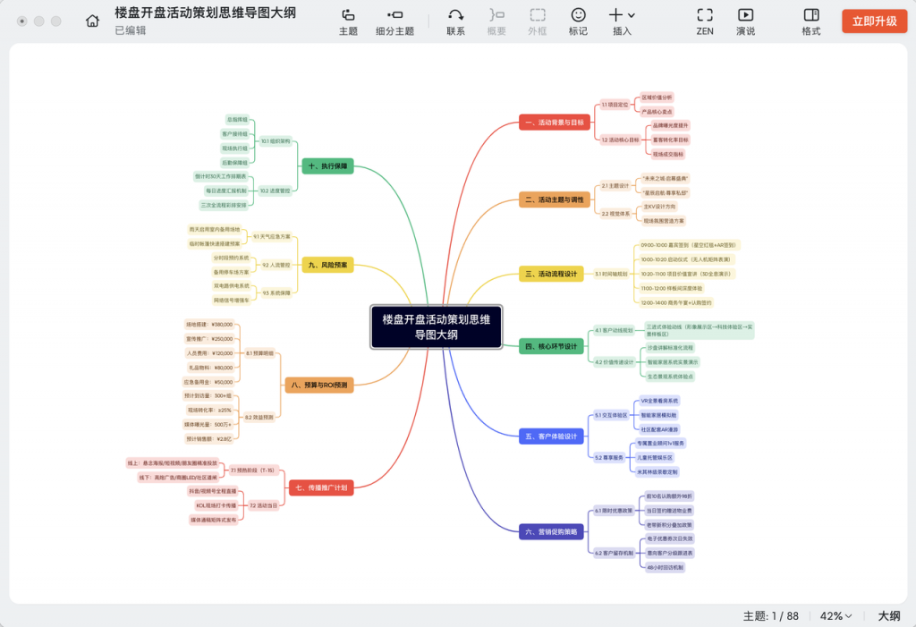Screen dimensions: 916x627
Task: Open the 42% zoom level dropdown
Action: coord(836,616)
